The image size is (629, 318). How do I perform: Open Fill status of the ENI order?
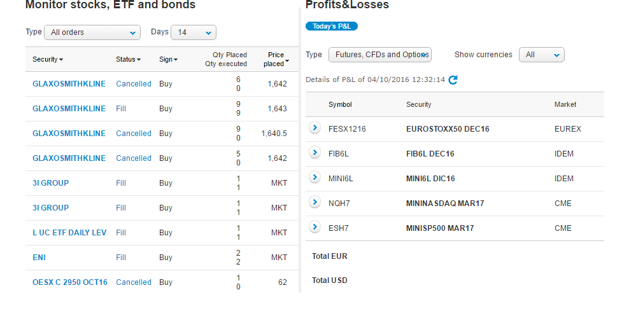(121, 258)
